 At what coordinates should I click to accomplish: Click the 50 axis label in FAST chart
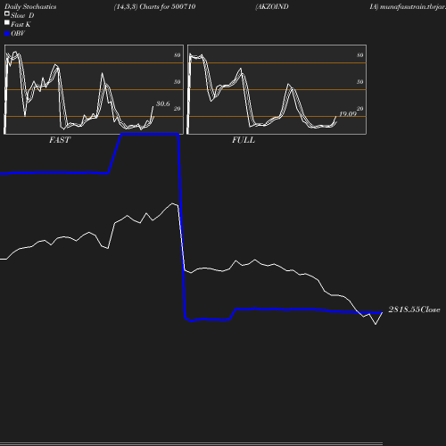coord(178,82)
